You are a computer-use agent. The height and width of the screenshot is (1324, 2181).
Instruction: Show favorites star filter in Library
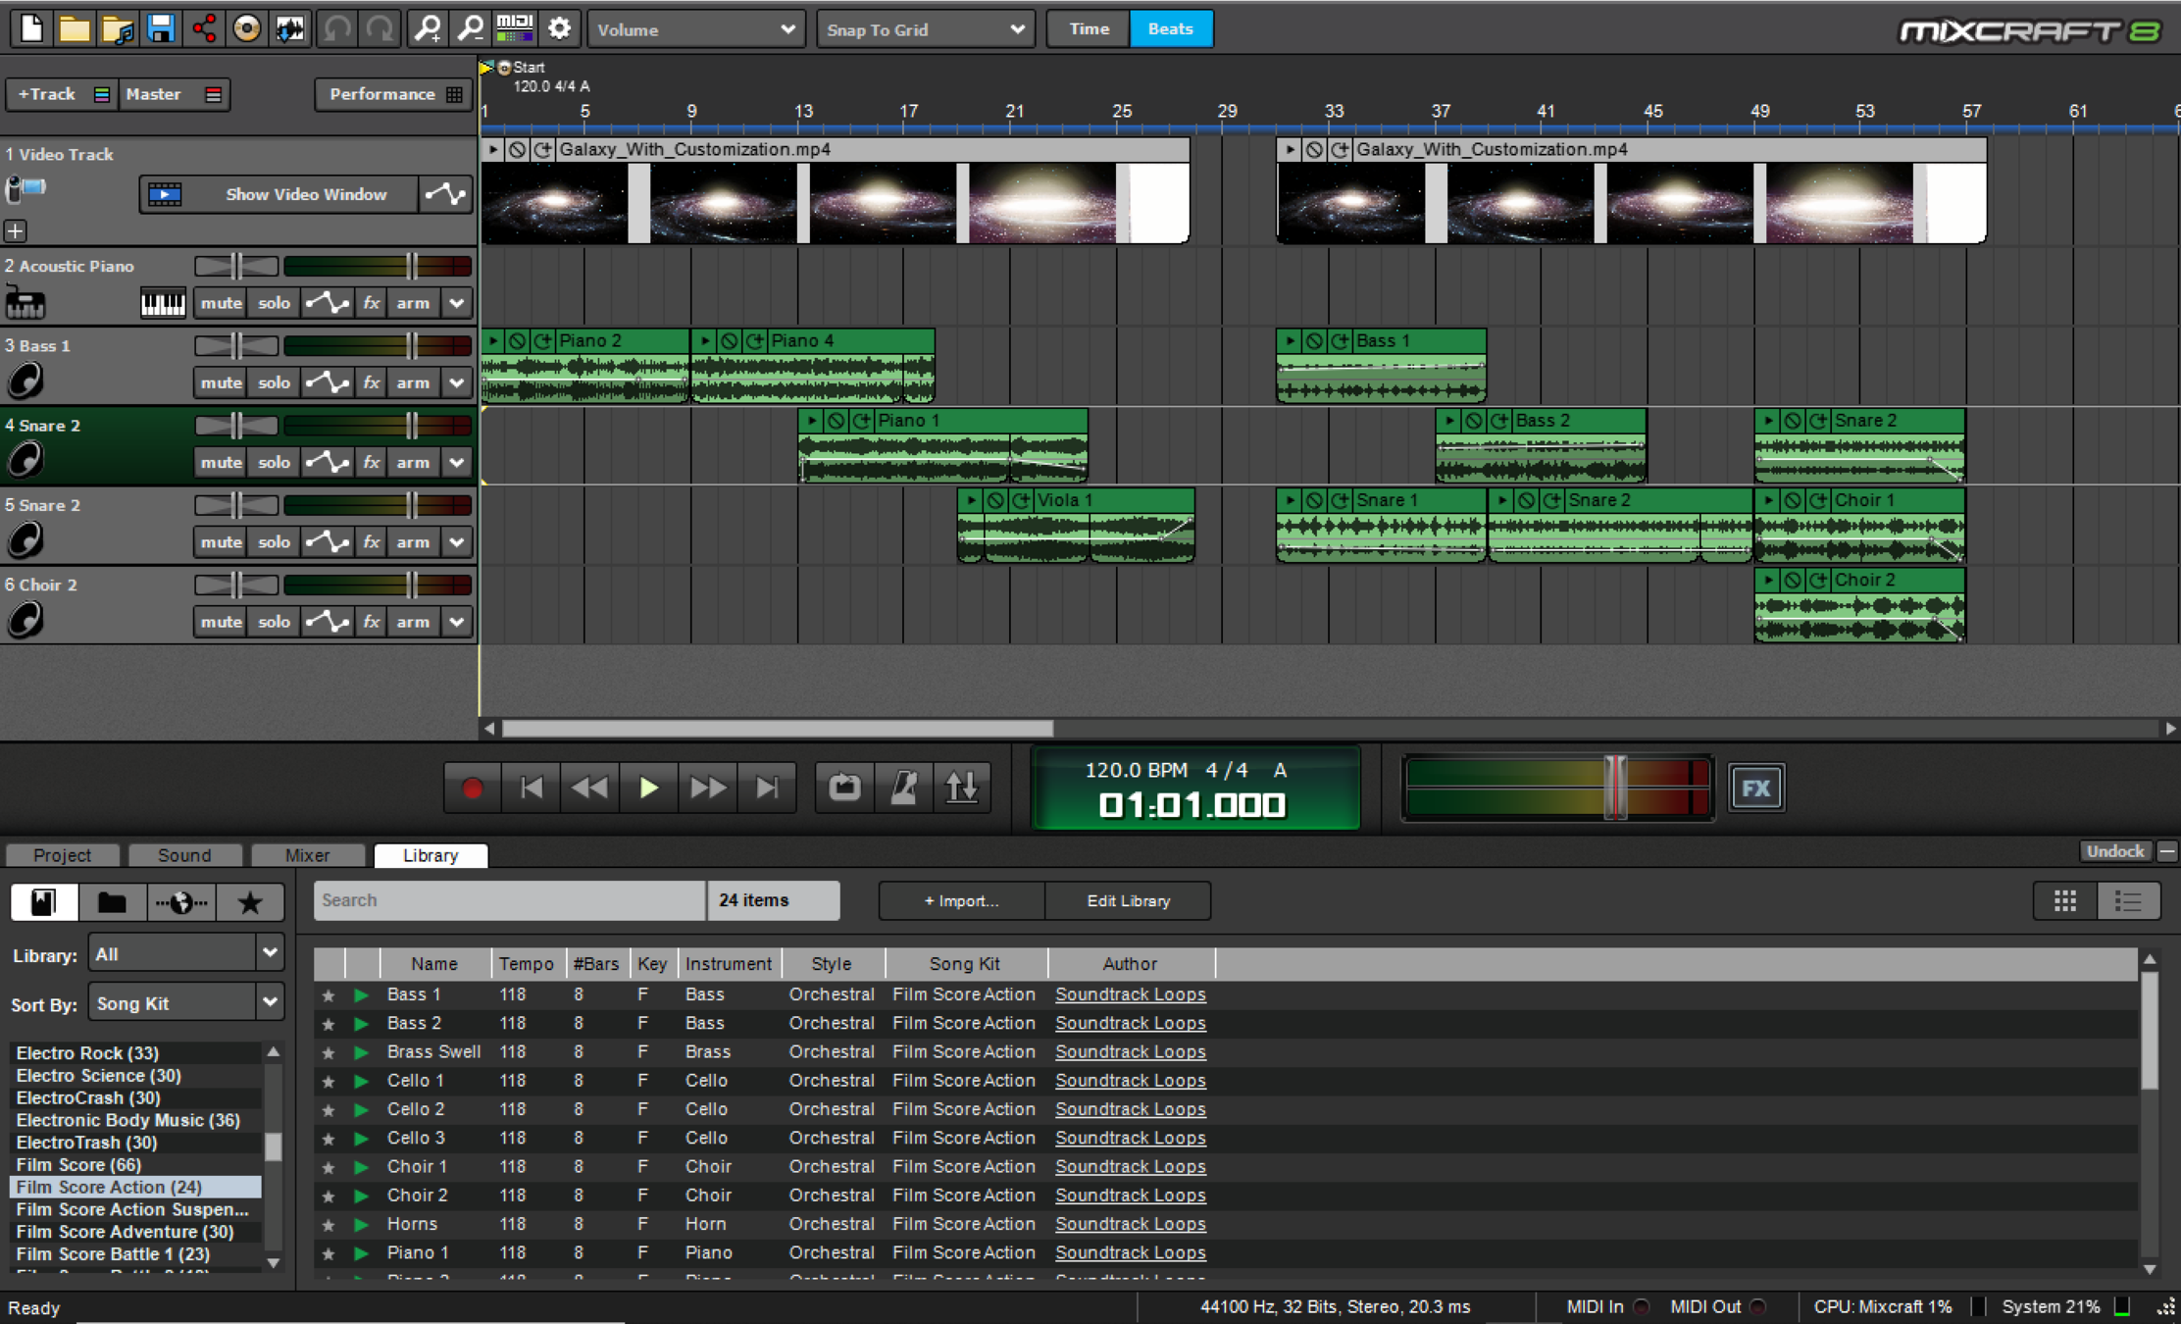click(x=250, y=901)
